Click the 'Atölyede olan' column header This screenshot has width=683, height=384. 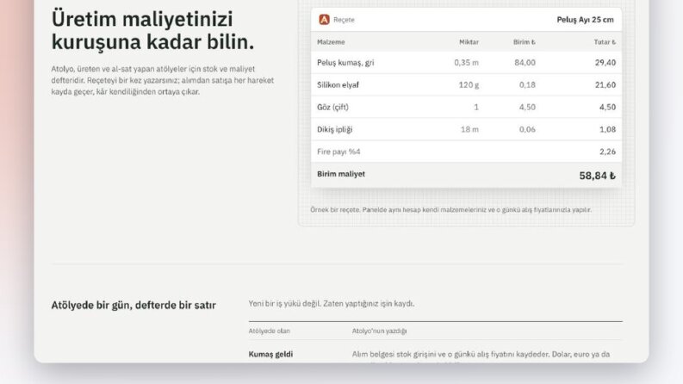(x=270, y=331)
